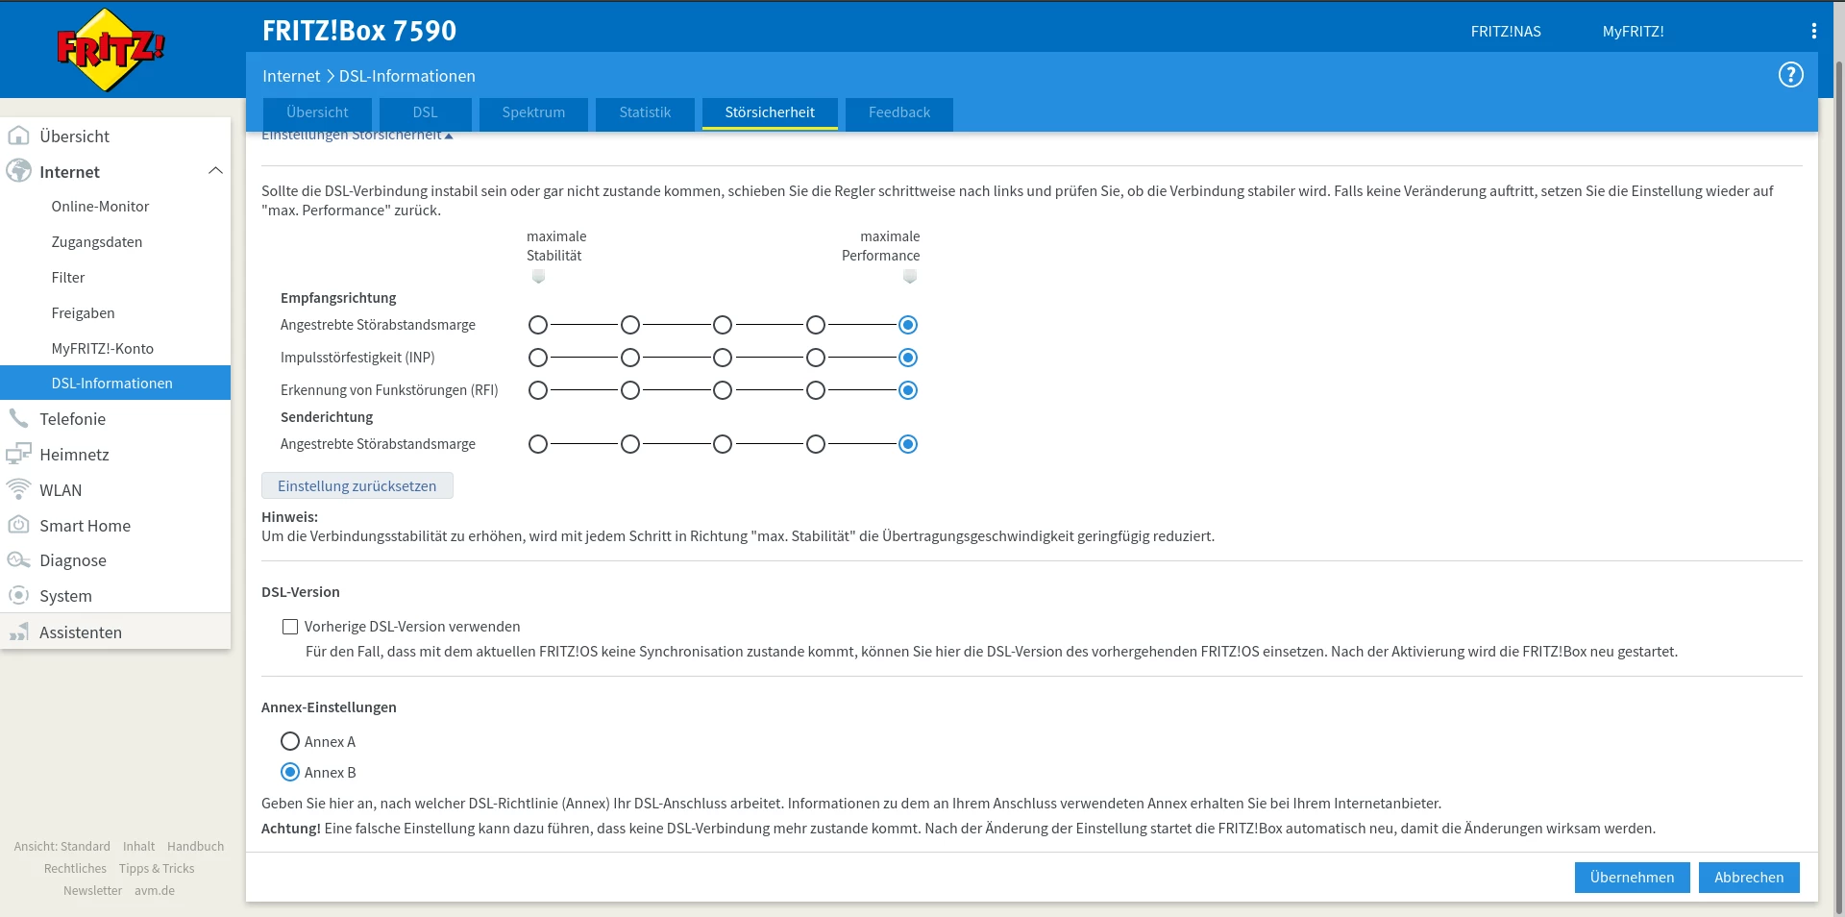Switch view via Ansicht: Standard link
Viewport: 1845px width, 917px height.
click(62, 847)
